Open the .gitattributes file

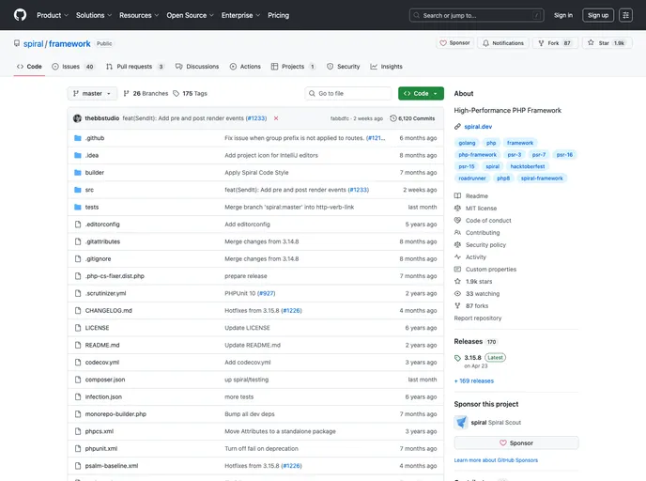[x=102, y=242]
